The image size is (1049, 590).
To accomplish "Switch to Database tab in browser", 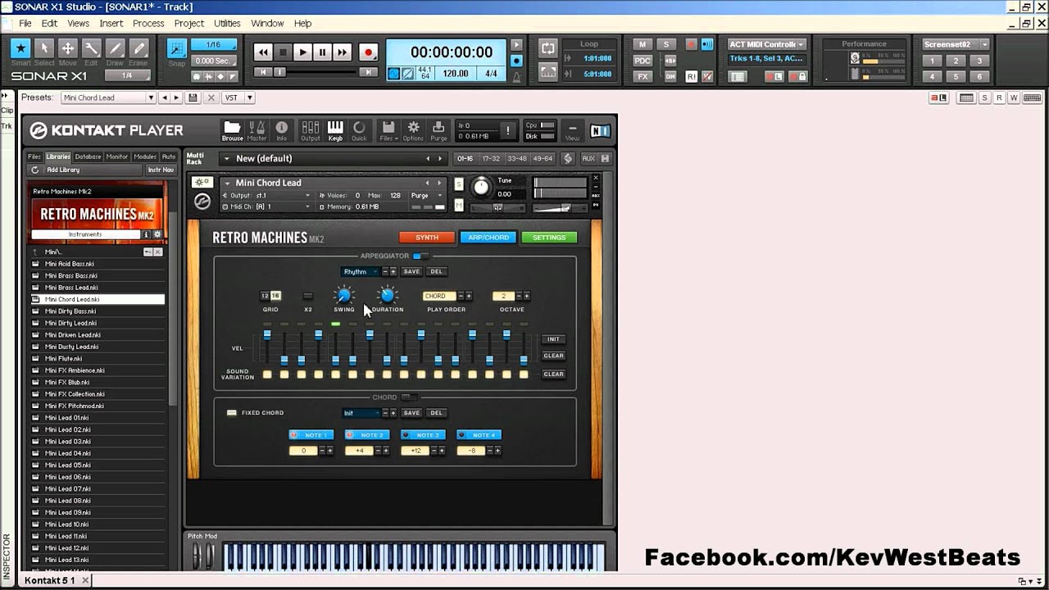I will pyautogui.click(x=88, y=157).
